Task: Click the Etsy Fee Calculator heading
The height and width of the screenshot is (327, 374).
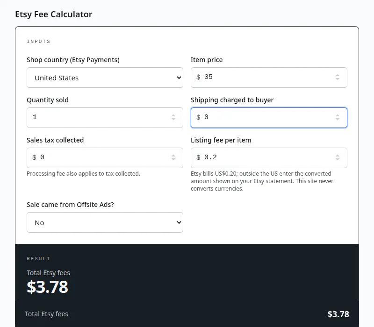Action: (54, 14)
